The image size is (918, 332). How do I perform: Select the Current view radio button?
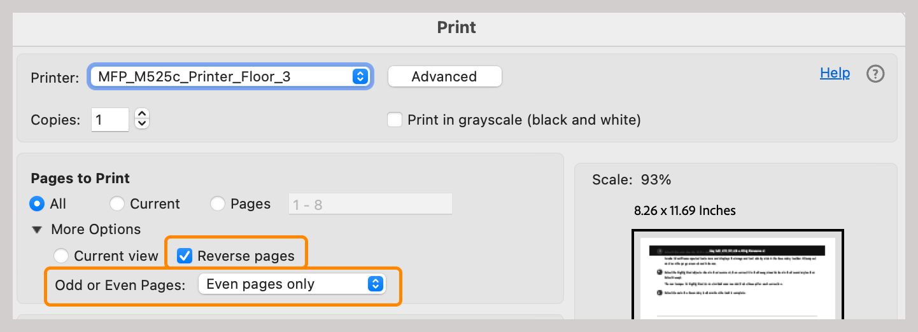click(61, 256)
